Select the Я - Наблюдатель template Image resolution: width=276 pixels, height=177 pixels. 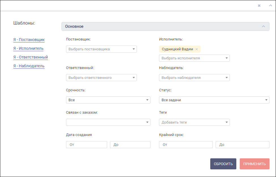coord(29,66)
